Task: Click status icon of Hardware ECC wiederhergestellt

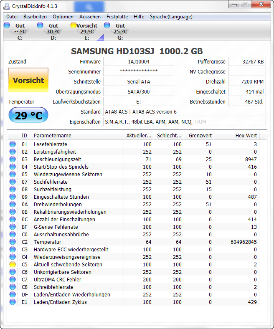Action: tap(13, 250)
